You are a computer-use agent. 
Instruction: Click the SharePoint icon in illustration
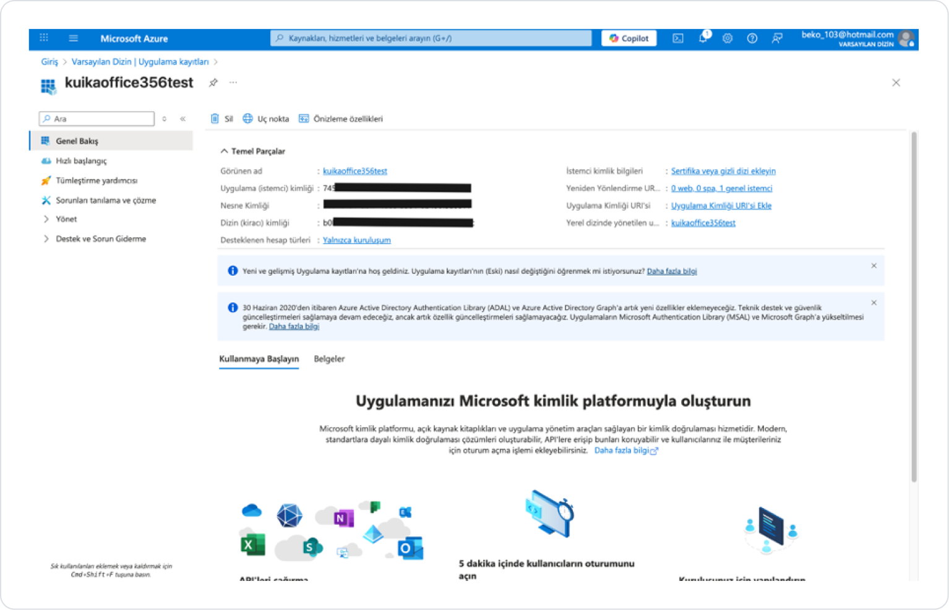312,546
